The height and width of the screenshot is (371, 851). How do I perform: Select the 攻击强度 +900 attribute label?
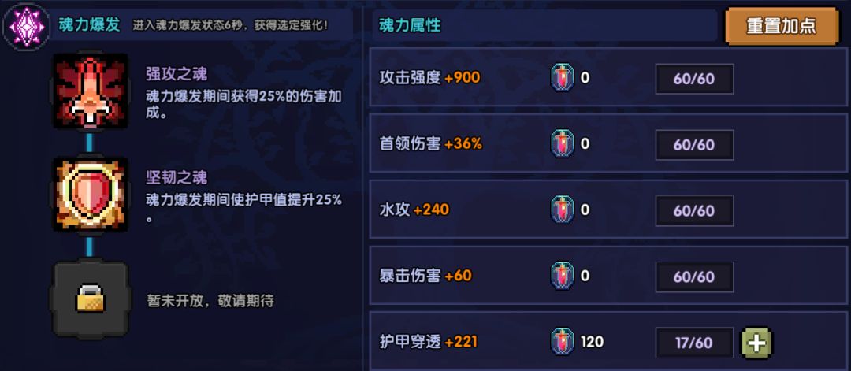click(x=429, y=78)
